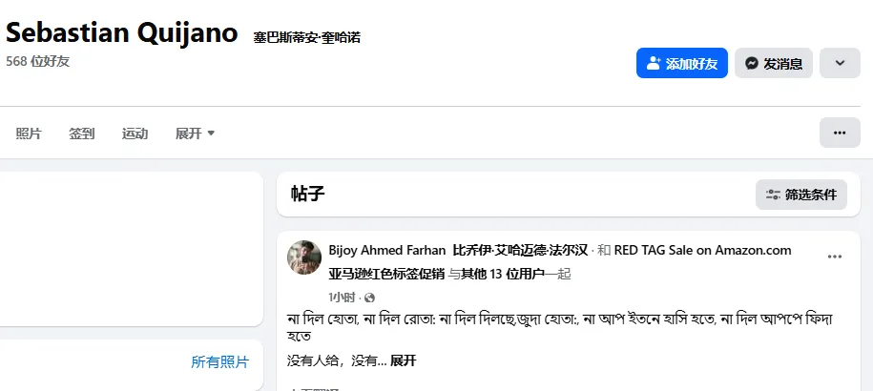Open the profile three-dot options menu
The height and width of the screenshot is (391, 873).
click(x=840, y=133)
